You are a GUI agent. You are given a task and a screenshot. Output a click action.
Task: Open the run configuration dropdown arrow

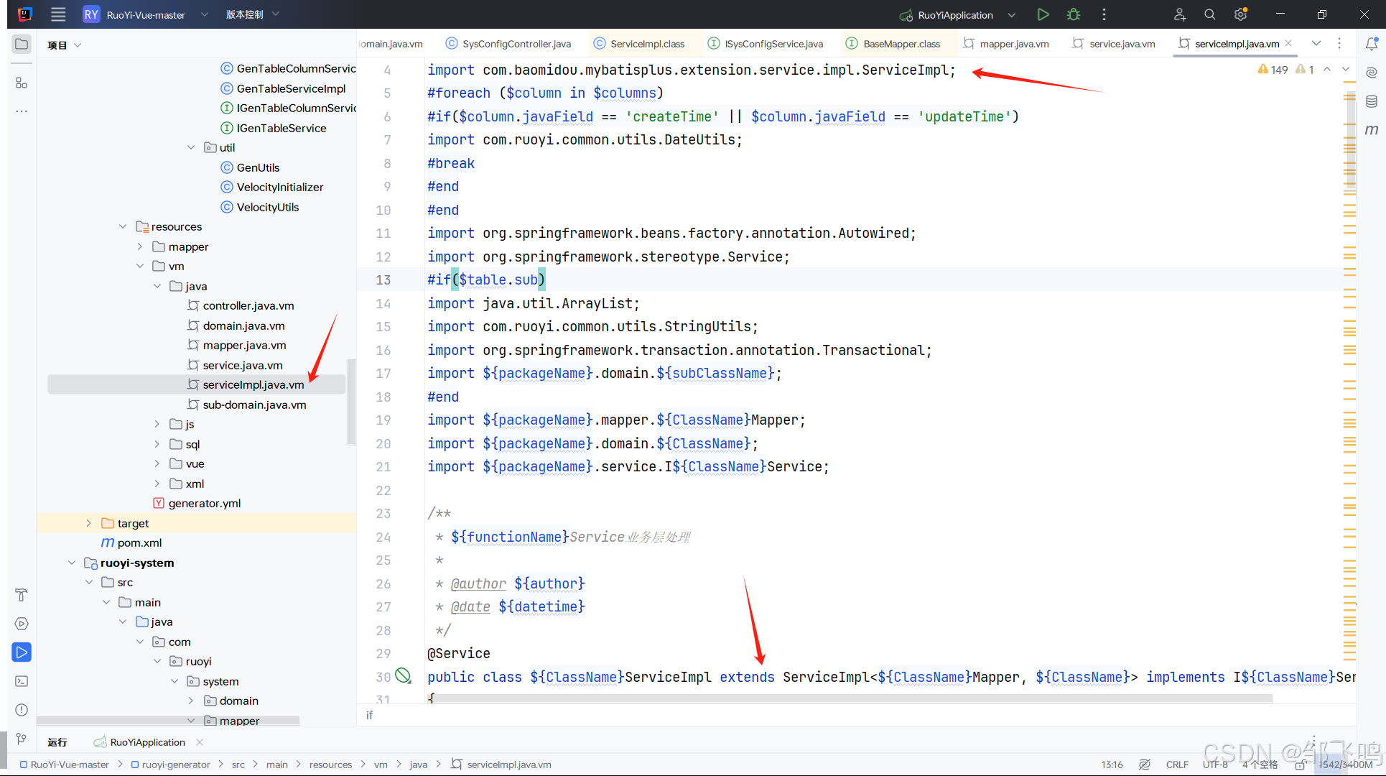(x=1011, y=14)
